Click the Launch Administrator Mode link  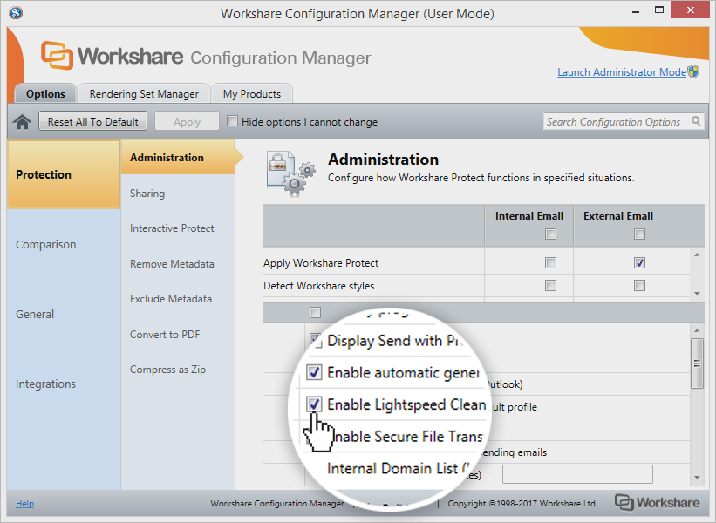click(622, 72)
